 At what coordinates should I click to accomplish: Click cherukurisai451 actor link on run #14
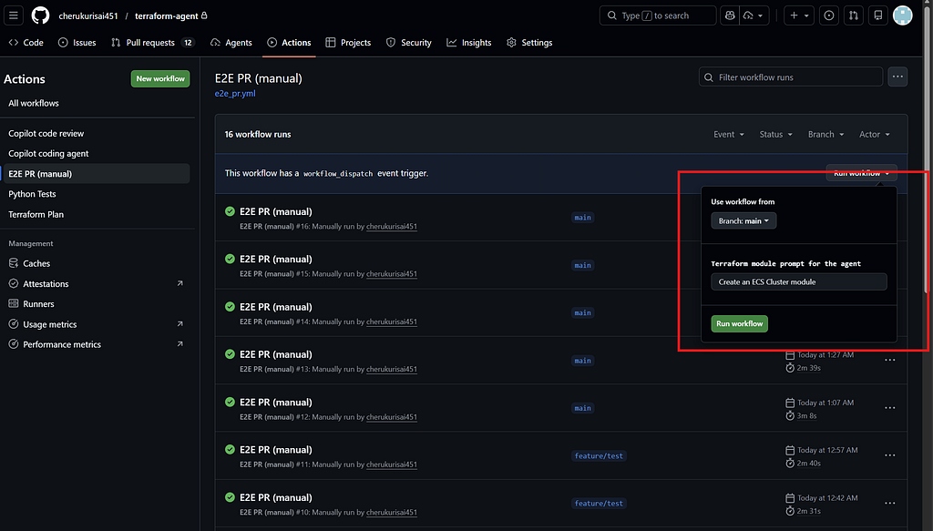click(392, 322)
